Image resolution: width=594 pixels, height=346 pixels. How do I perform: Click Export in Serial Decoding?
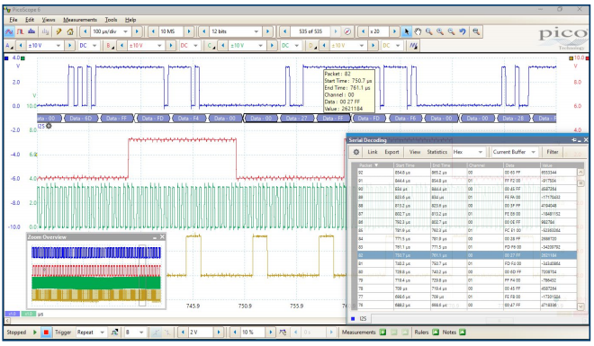point(391,152)
